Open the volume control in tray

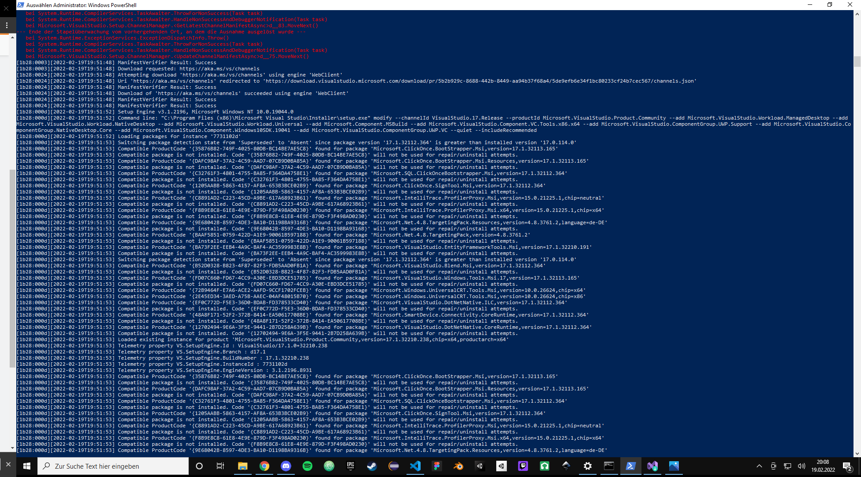802,466
